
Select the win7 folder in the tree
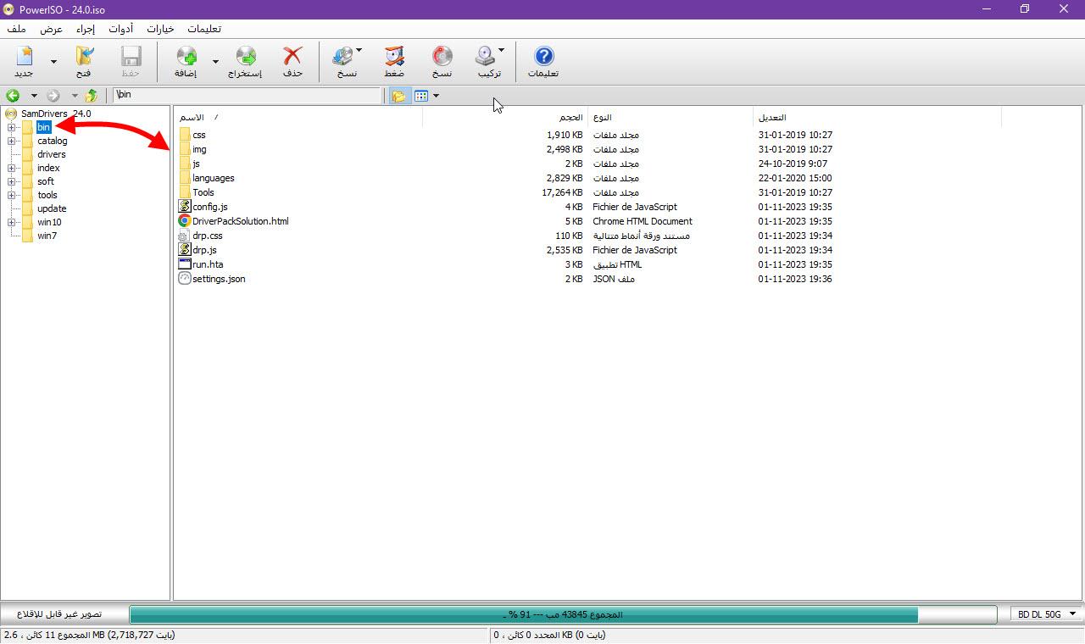[x=47, y=236]
